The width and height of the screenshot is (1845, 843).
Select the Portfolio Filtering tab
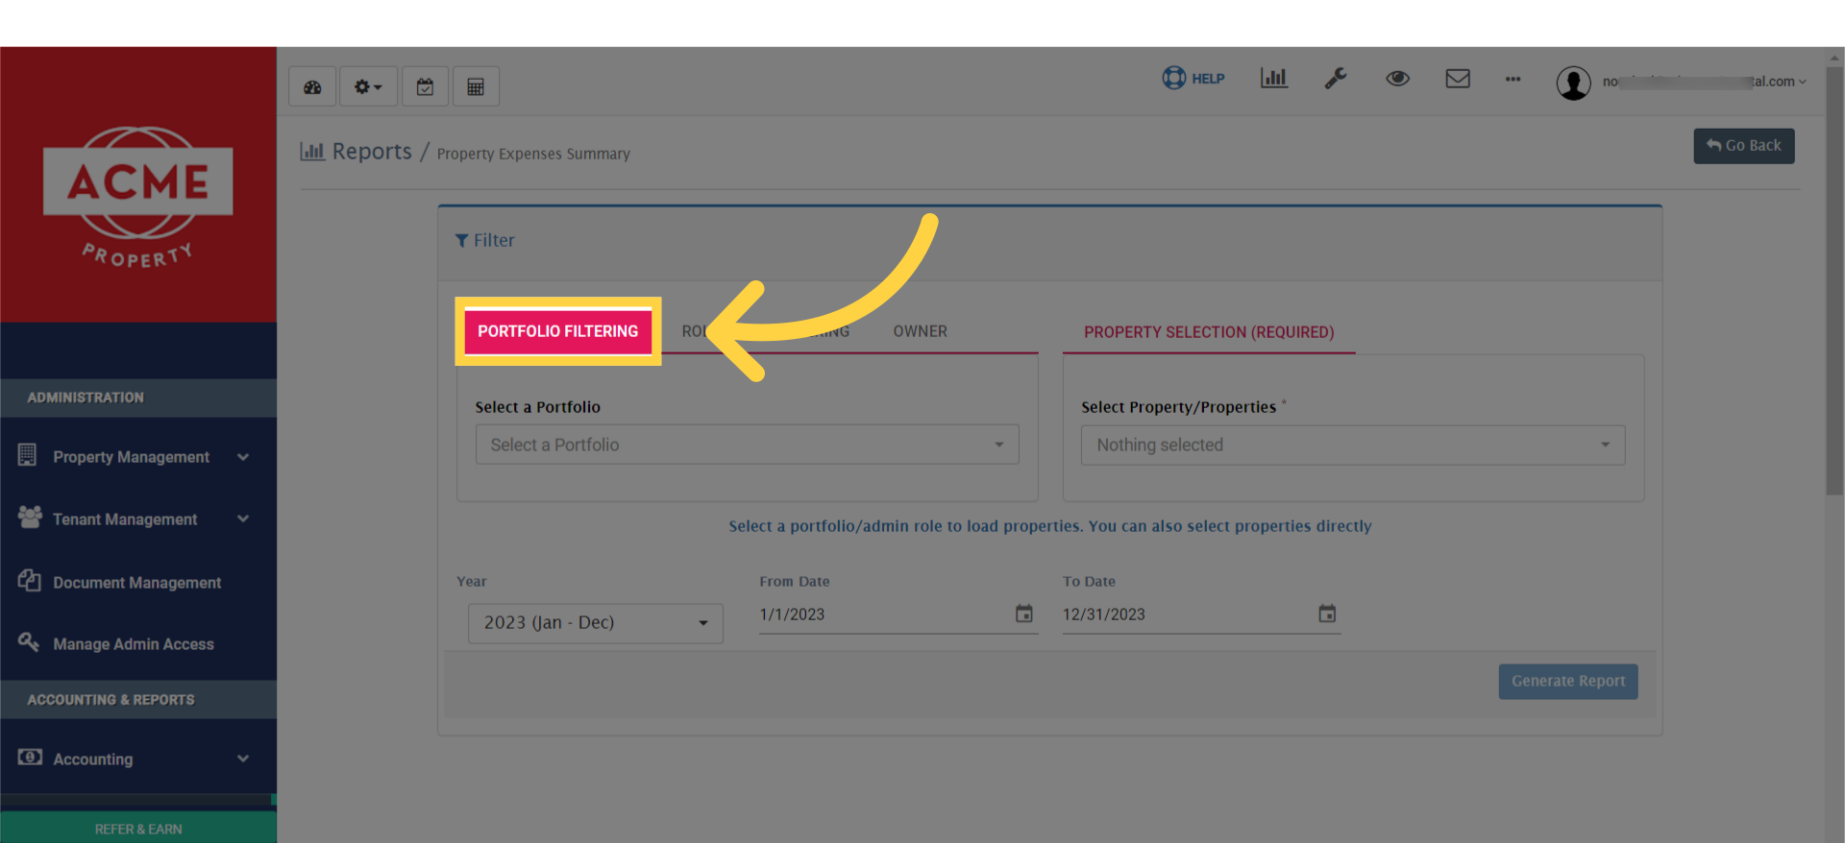click(558, 331)
